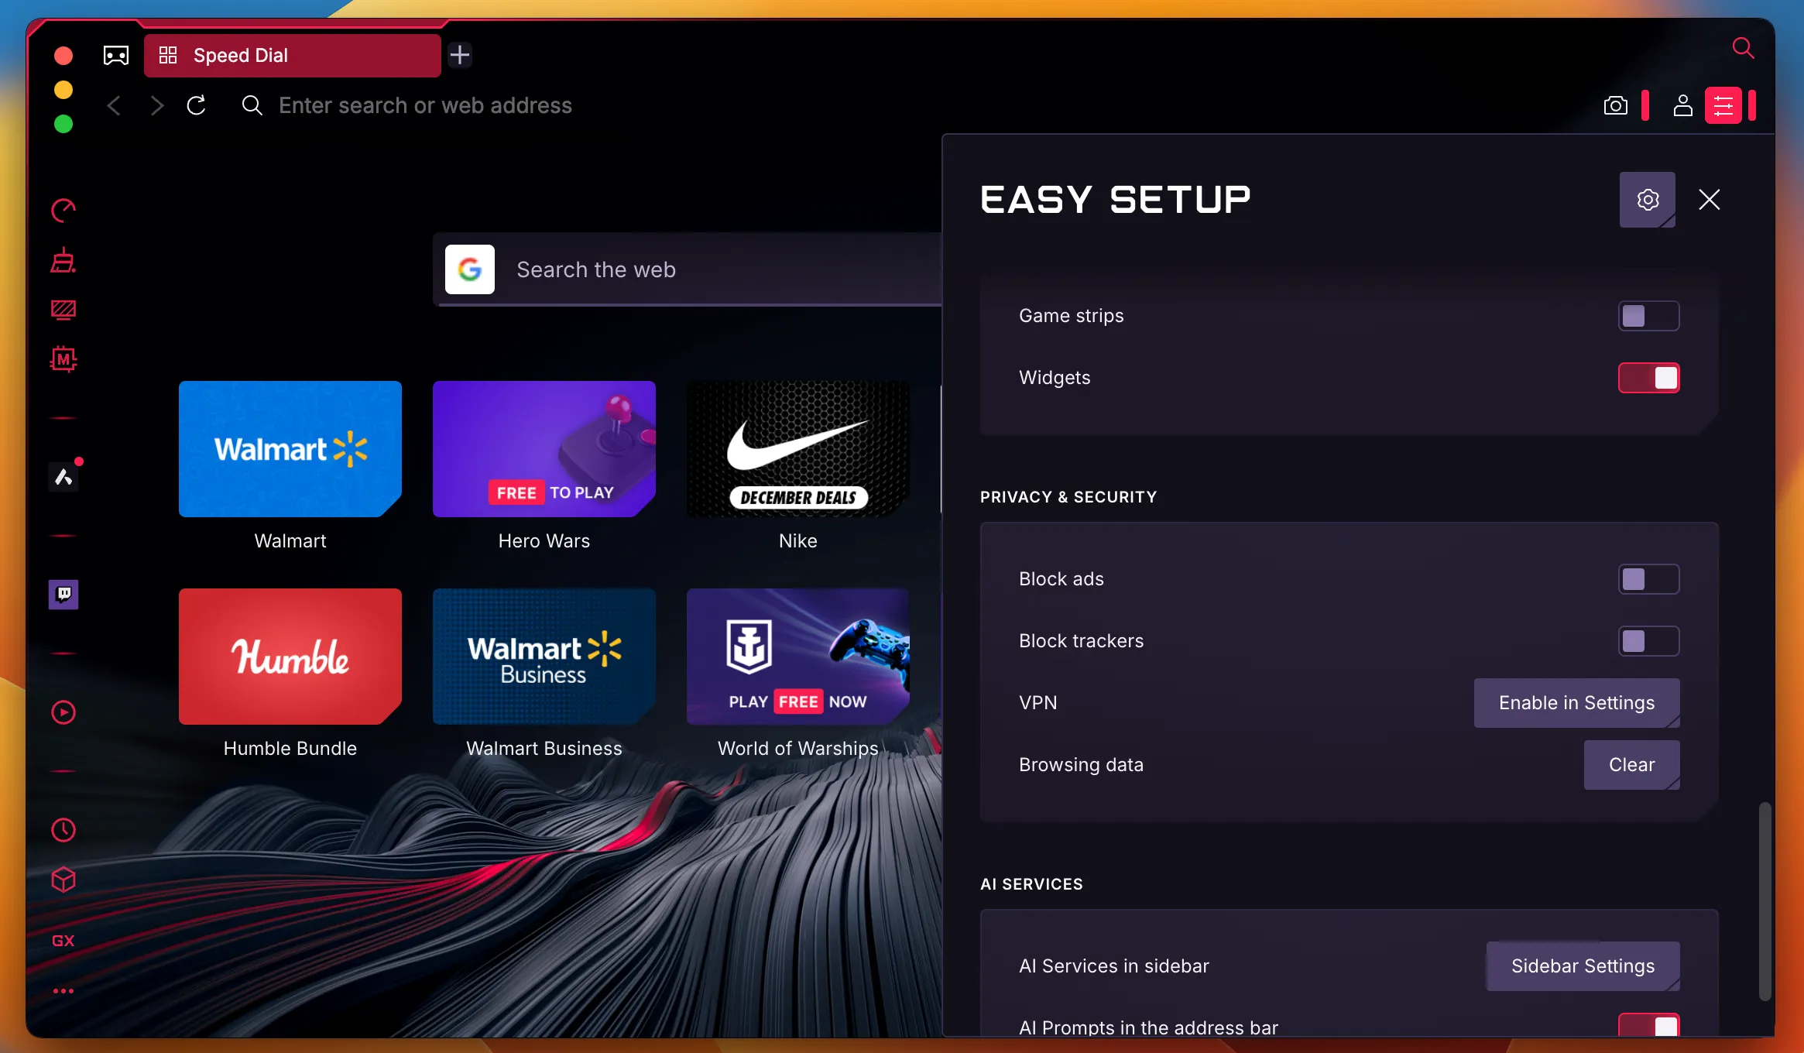This screenshot has width=1804, height=1053.
Task: Open the Player in the sidebar
Action: (63, 712)
